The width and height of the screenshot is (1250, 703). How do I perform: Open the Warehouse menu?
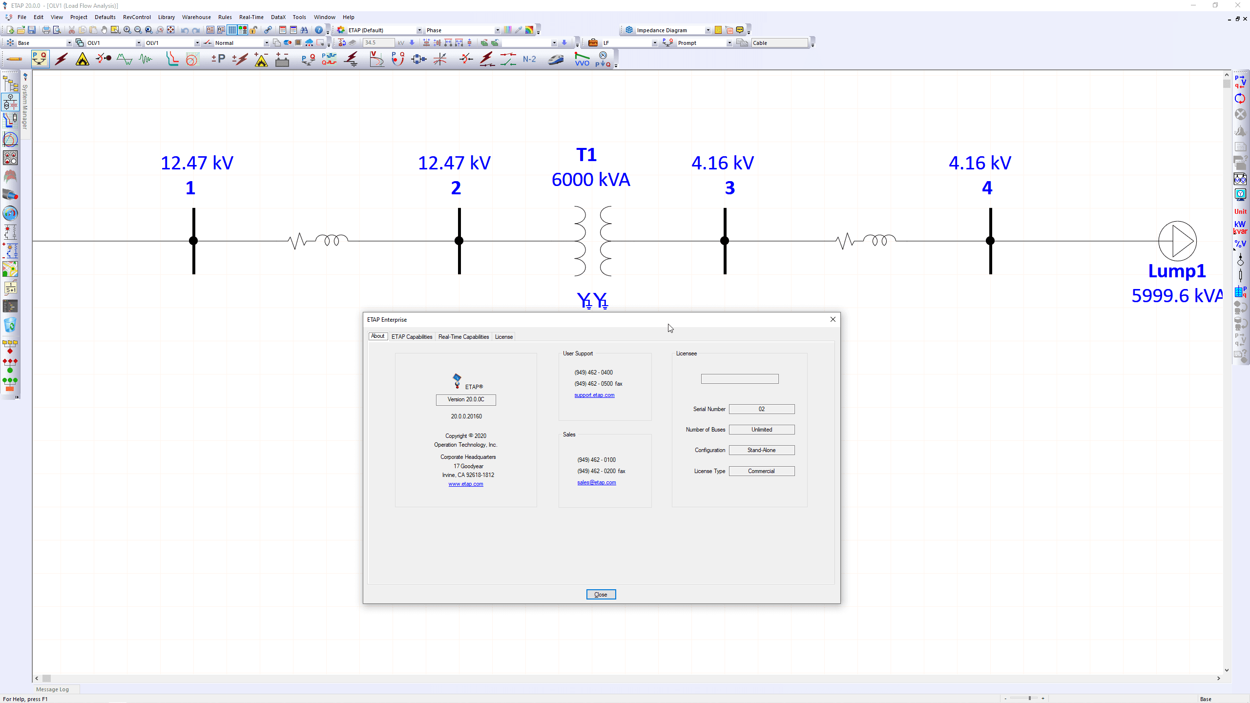(x=196, y=17)
